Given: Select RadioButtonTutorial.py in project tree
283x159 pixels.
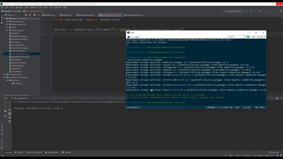Looking at the screenshot, I should (19, 57).
